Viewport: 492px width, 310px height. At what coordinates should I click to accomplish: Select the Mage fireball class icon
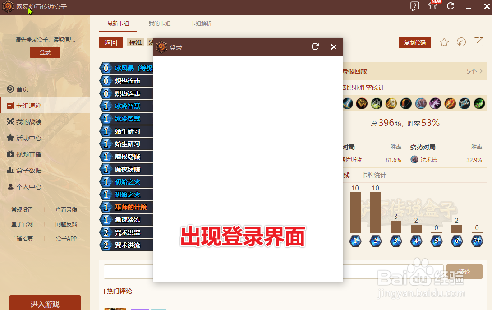tap(450, 103)
